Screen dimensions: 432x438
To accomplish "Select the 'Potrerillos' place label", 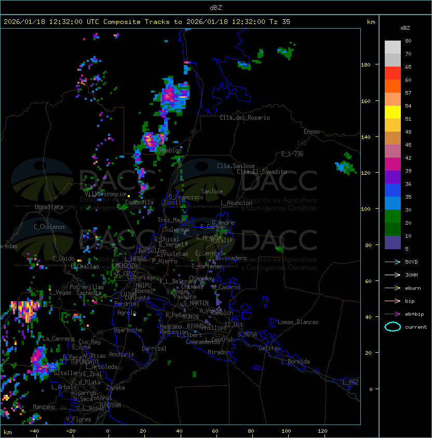I will [x=87, y=287].
